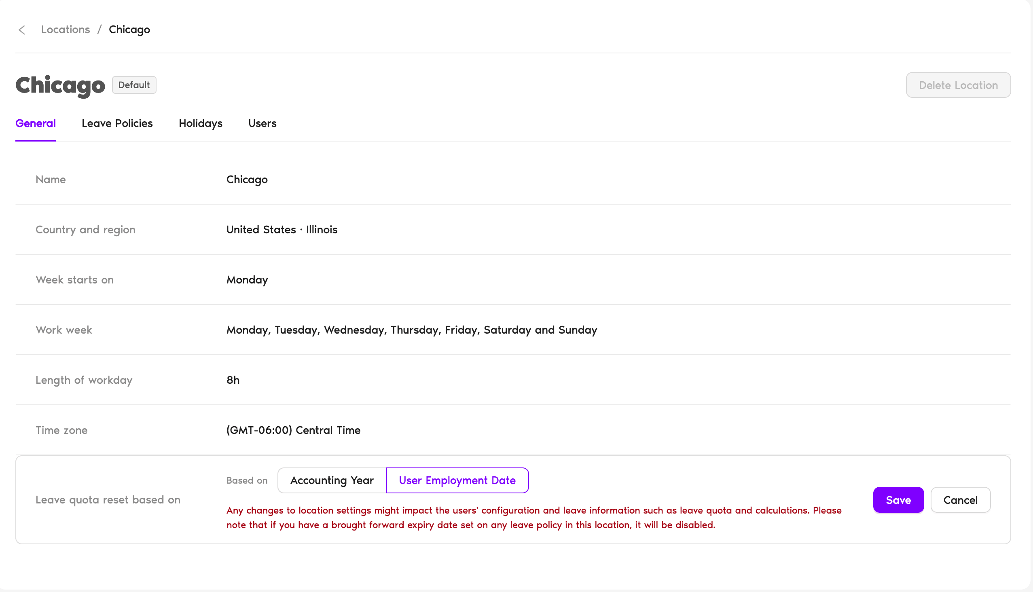The image size is (1033, 592).
Task: Click the (GMT-06:00) Central Time value
Action: pos(293,430)
